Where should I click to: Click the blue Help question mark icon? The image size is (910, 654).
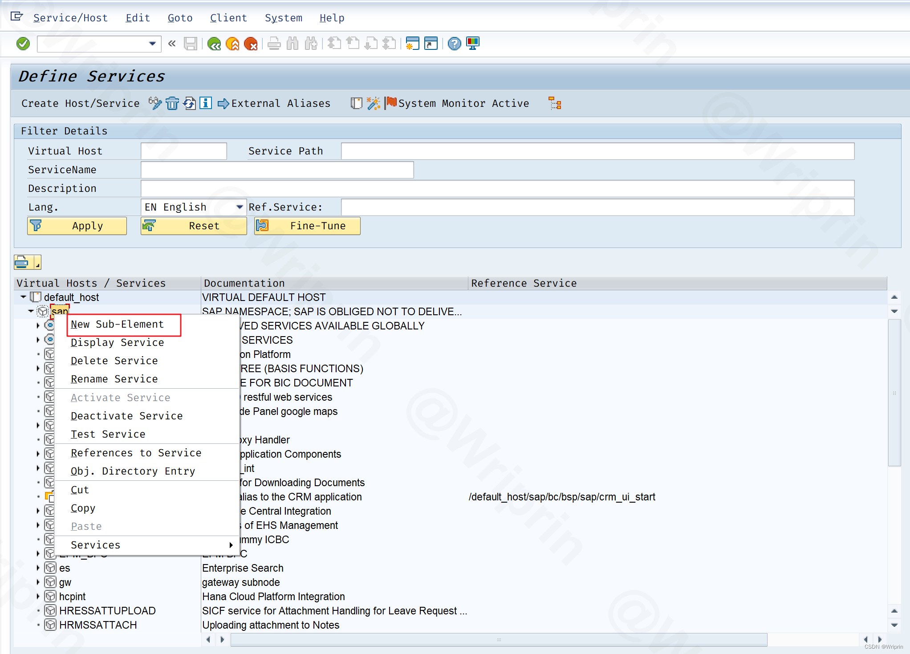coord(454,44)
